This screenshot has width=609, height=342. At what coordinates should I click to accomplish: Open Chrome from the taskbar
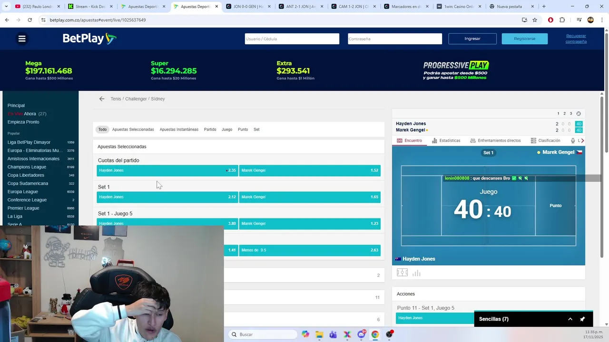click(x=375, y=334)
